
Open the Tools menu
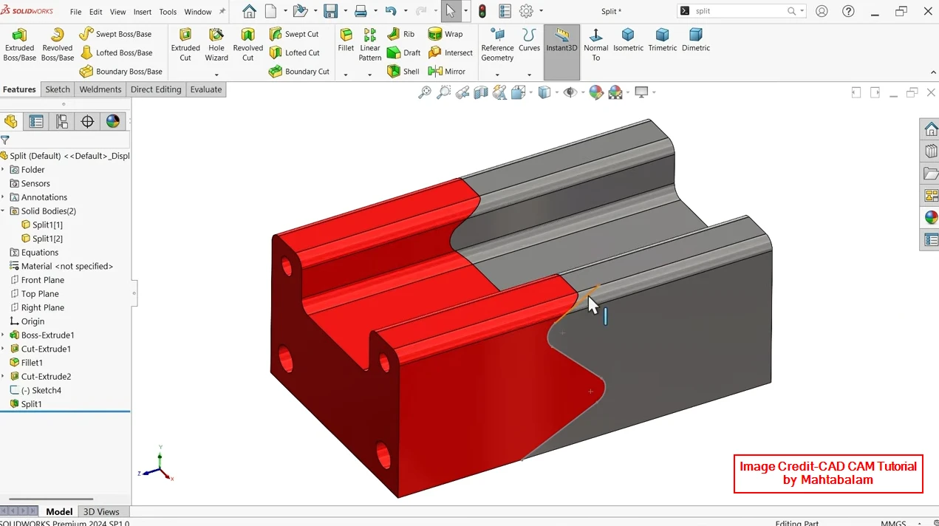pos(168,12)
